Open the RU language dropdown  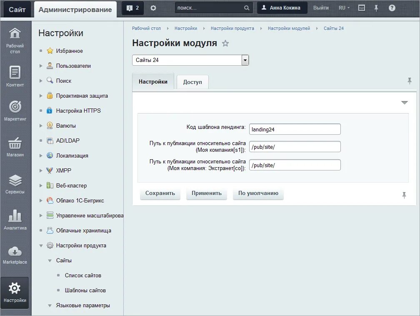[x=344, y=8]
